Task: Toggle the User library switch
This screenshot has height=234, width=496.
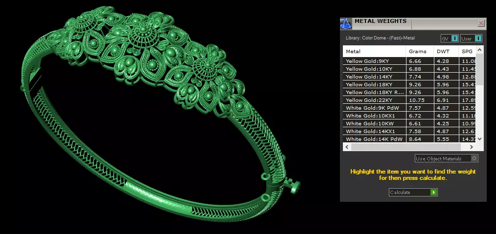Action: (x=471, y=39)
